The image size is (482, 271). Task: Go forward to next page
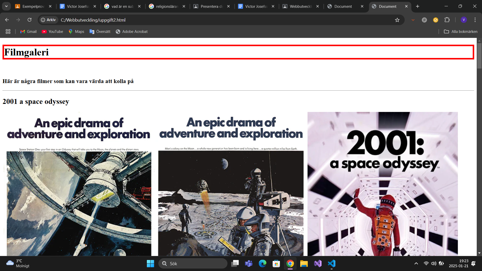(18, 20)
